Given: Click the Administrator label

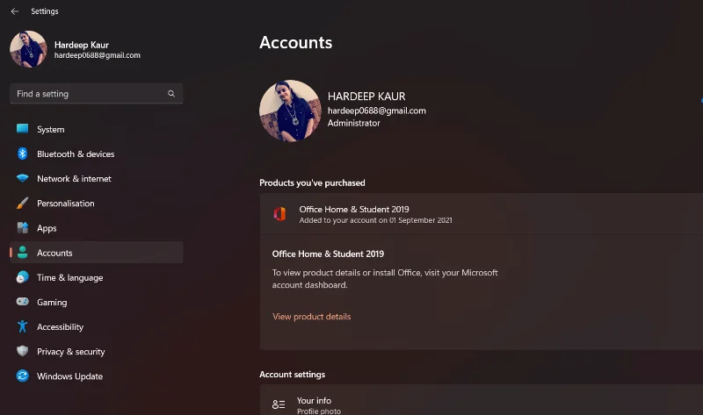Looking at the screenshot, I should click(x=354, y=123).
